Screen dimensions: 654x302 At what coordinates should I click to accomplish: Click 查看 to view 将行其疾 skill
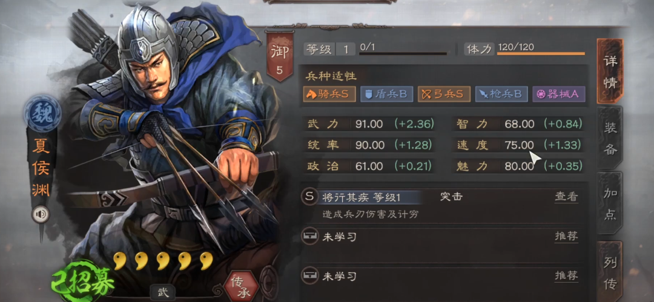click(x=566, y=197)
